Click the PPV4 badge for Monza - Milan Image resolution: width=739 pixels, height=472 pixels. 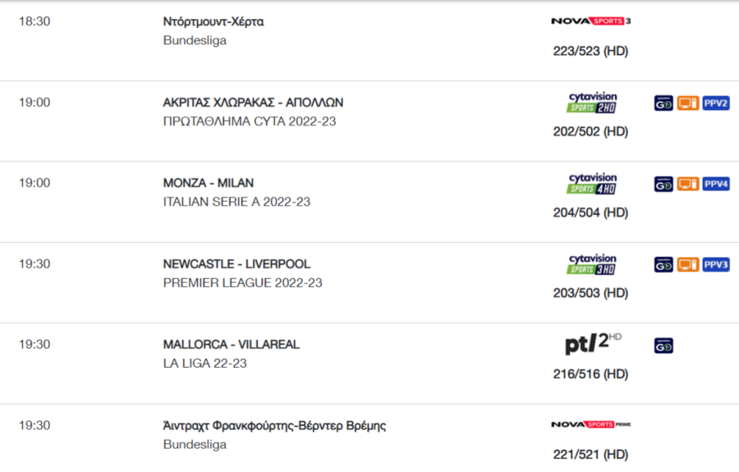716,184
